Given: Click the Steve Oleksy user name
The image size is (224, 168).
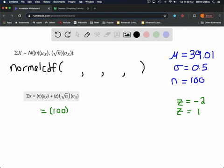Looking at the screenshot, I should (203, 2).
